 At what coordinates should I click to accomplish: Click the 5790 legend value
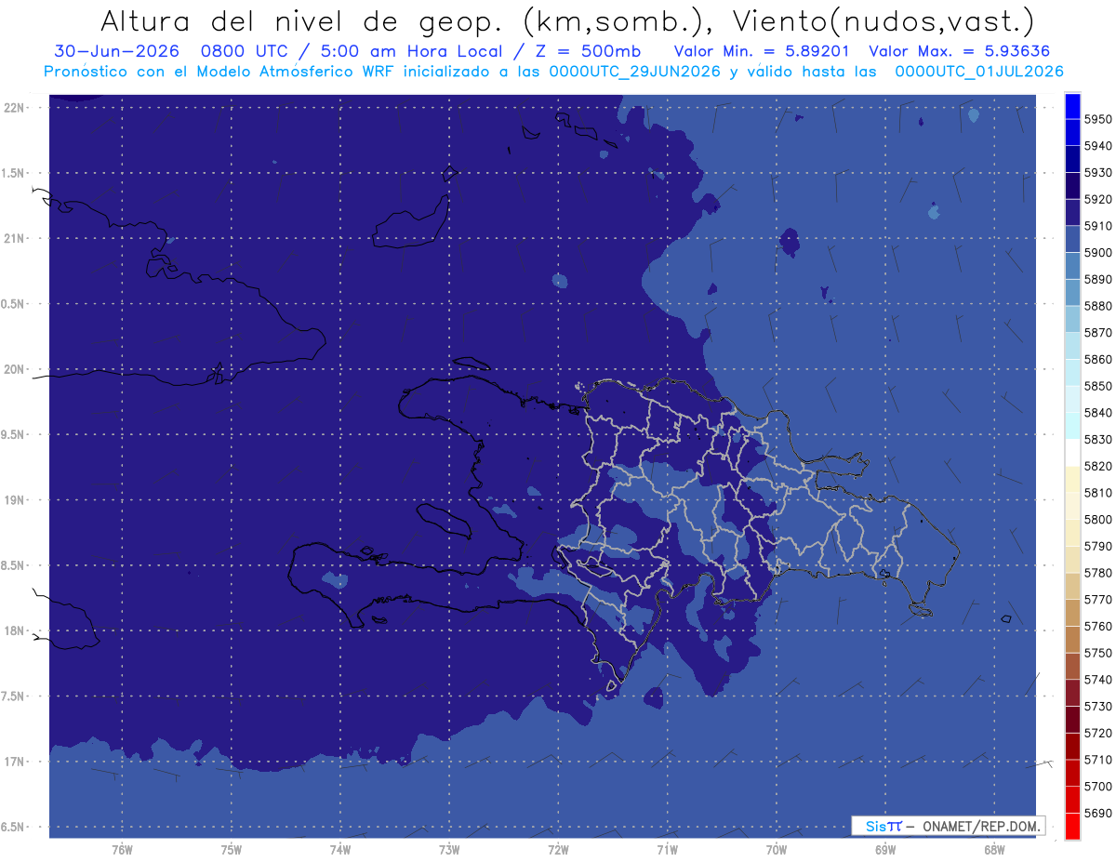(x=1098, y=546)
